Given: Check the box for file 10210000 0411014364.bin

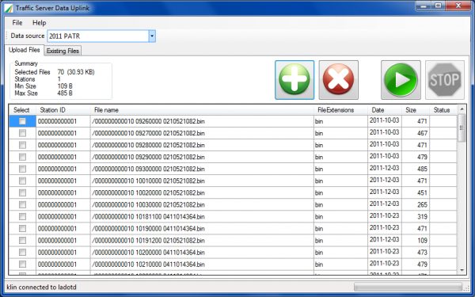Looking at the screenshot, I should point(22,265).
